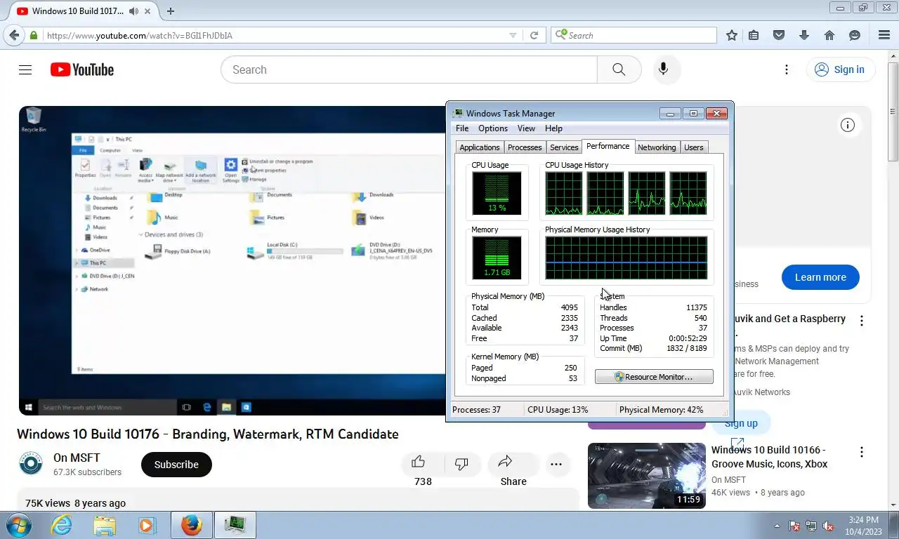The width and height of the screenshot is (899, 539).
Task: Click the taskbar clock 3:24 PM
Action: click(863, 520)
